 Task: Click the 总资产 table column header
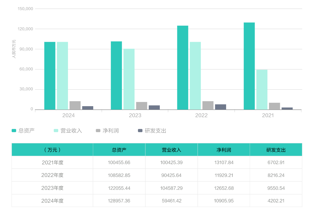click(x=119, y=150)
